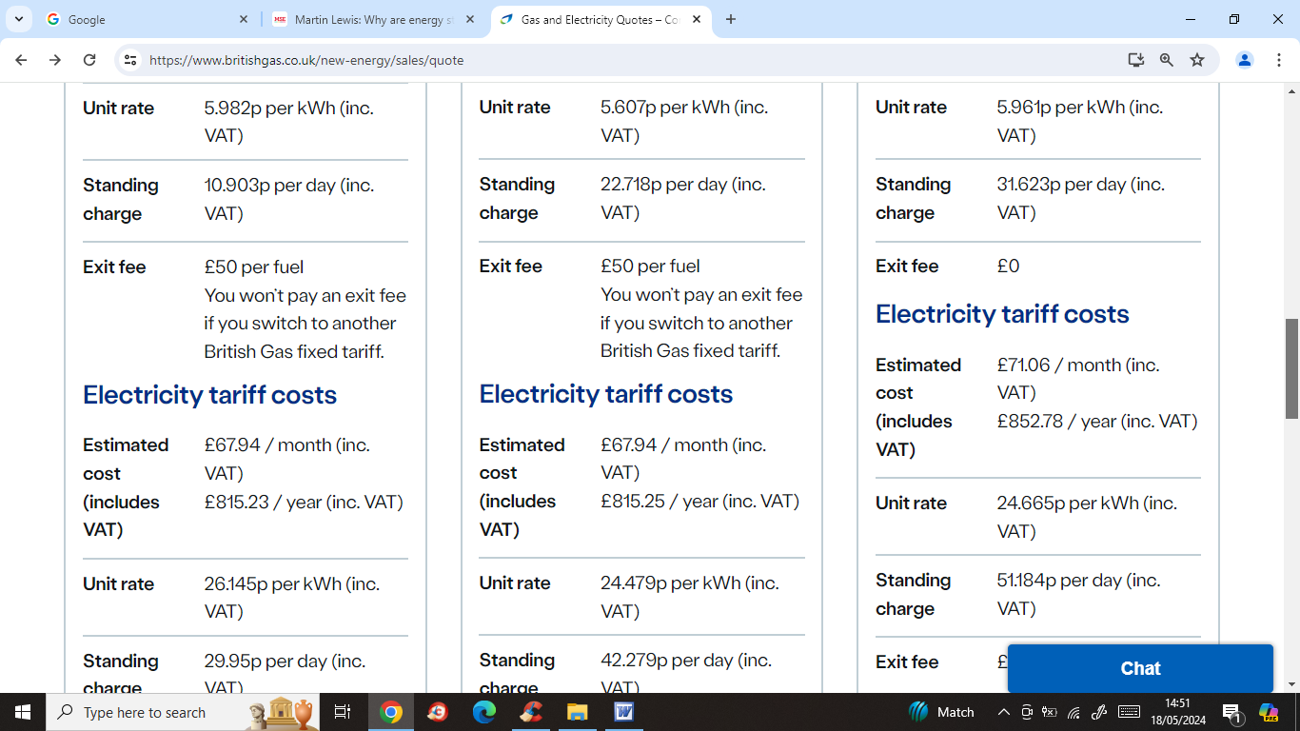
Task: Open the red swirl app in the taskbar
Action: (x=438, y=712)
